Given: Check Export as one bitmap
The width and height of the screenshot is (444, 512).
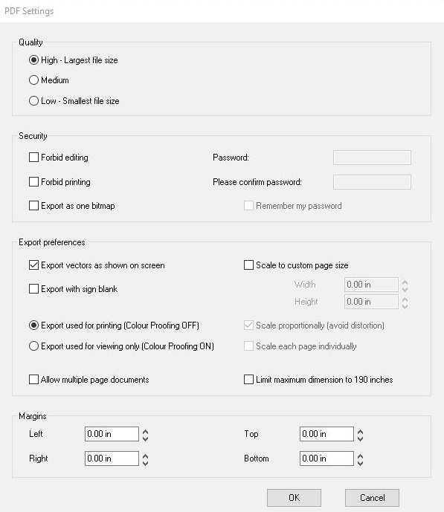Looking at the screenshot, I should (x=33, y=206).
